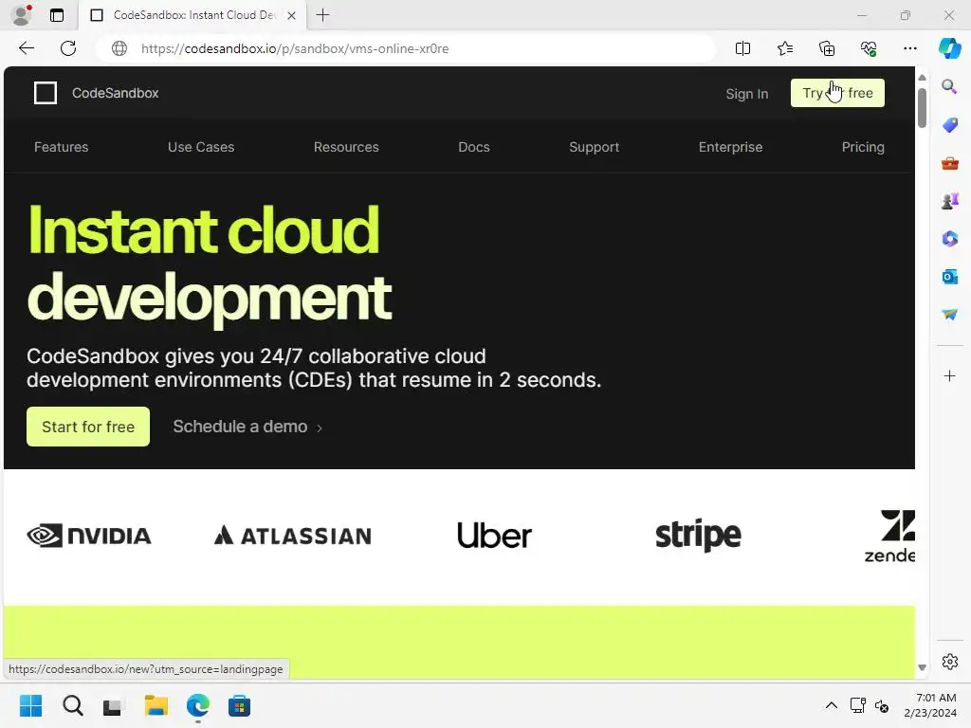Open split screen view

(742, 48)
